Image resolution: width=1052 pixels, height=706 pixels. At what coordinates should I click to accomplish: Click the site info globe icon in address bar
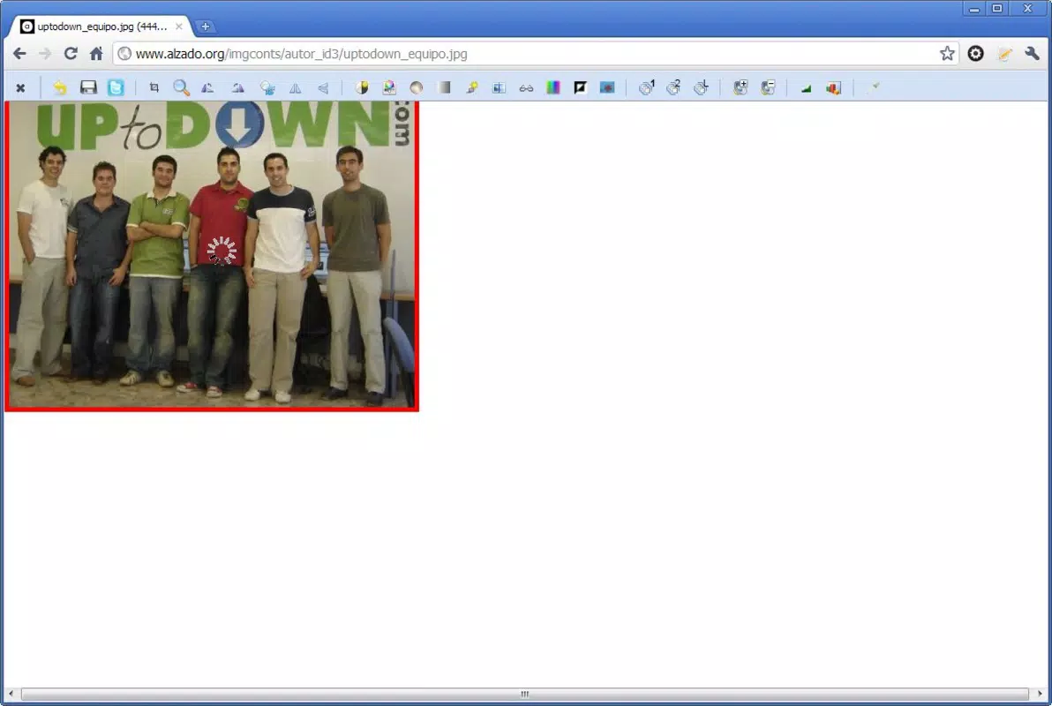[x=124, y=54]
